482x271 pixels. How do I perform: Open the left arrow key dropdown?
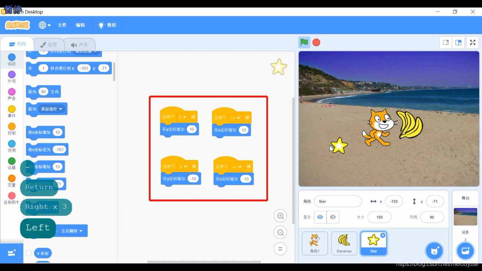click(237, 167)
